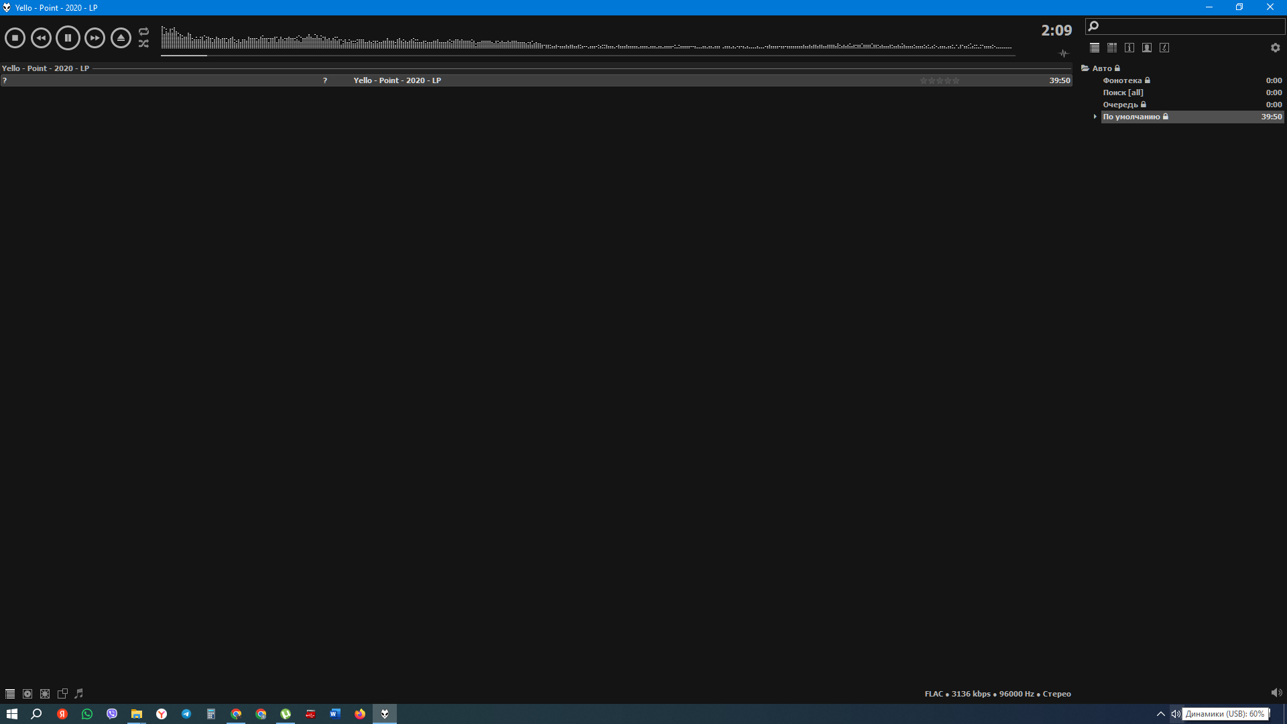Toggle the waveform visualization icon below timer
This screenshot has height=724, width=1287.
pos(1063,54)
